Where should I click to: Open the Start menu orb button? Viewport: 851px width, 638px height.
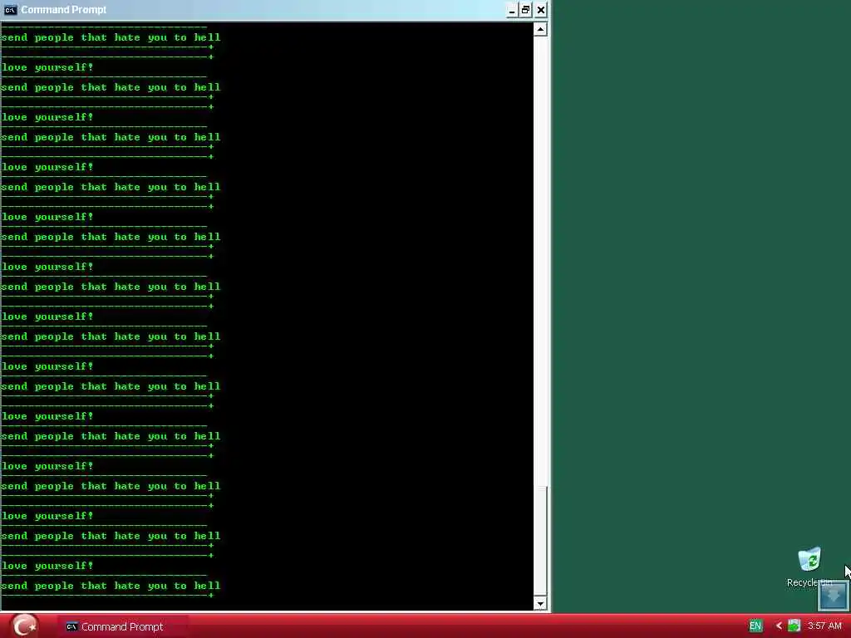24,626
